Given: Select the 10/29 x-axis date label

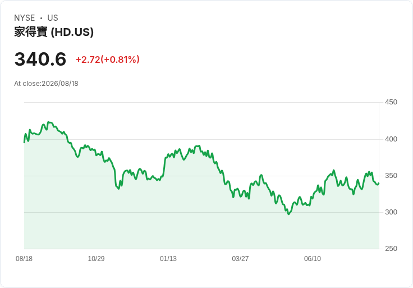Looking at the screenshot, I should (x=96, y=259).
